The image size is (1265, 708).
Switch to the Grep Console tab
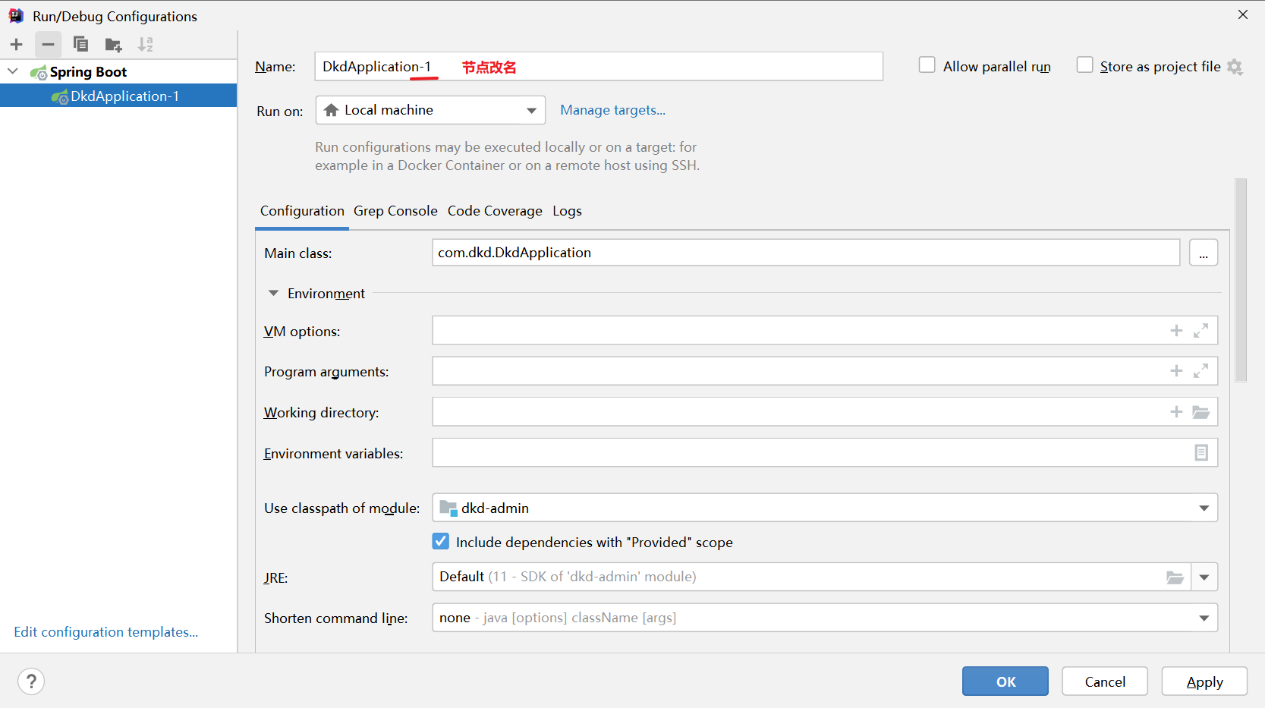click(x=395, y=211)
